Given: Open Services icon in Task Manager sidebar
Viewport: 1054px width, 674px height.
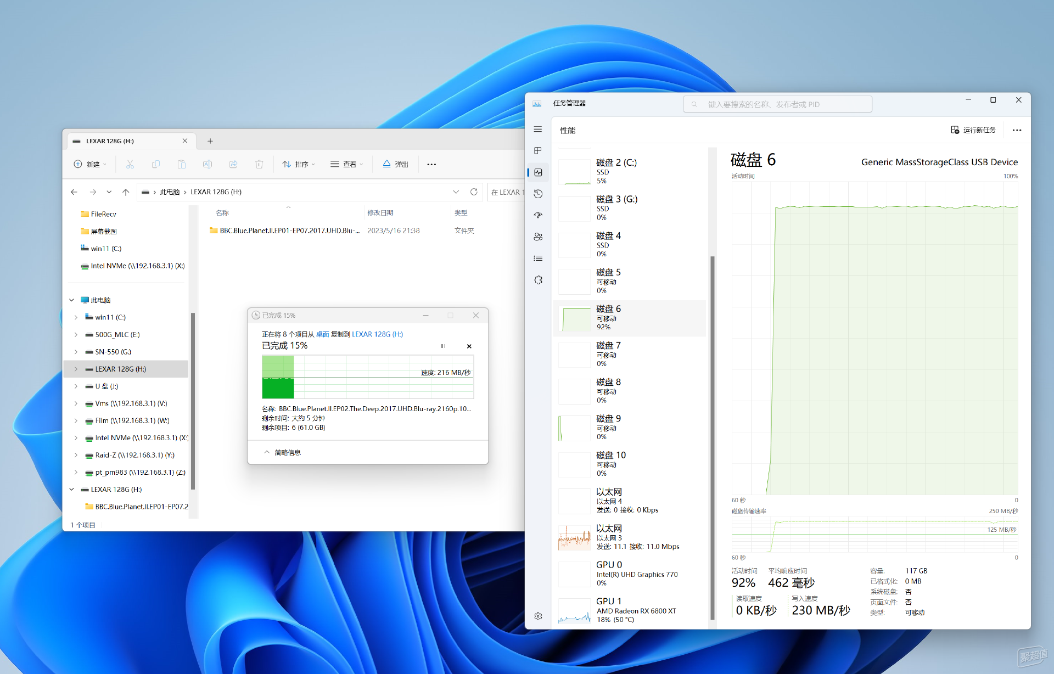Looking at the screenshot, I should pyautogui.click(x=538, y=280).
